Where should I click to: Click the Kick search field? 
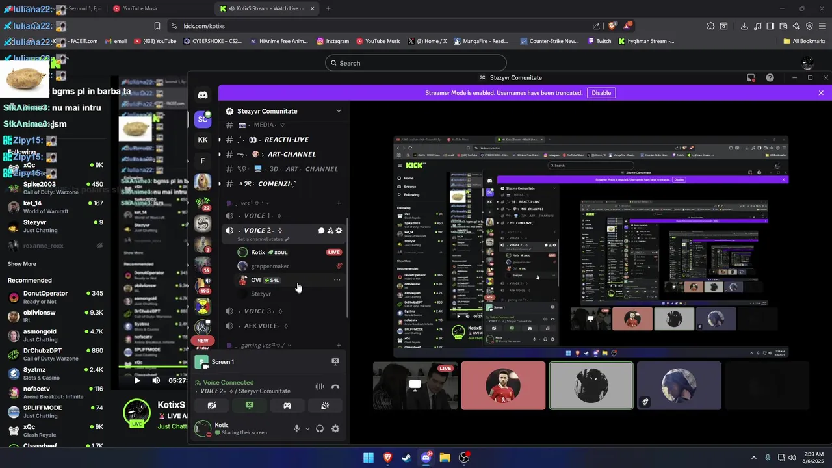click(416, 63)
